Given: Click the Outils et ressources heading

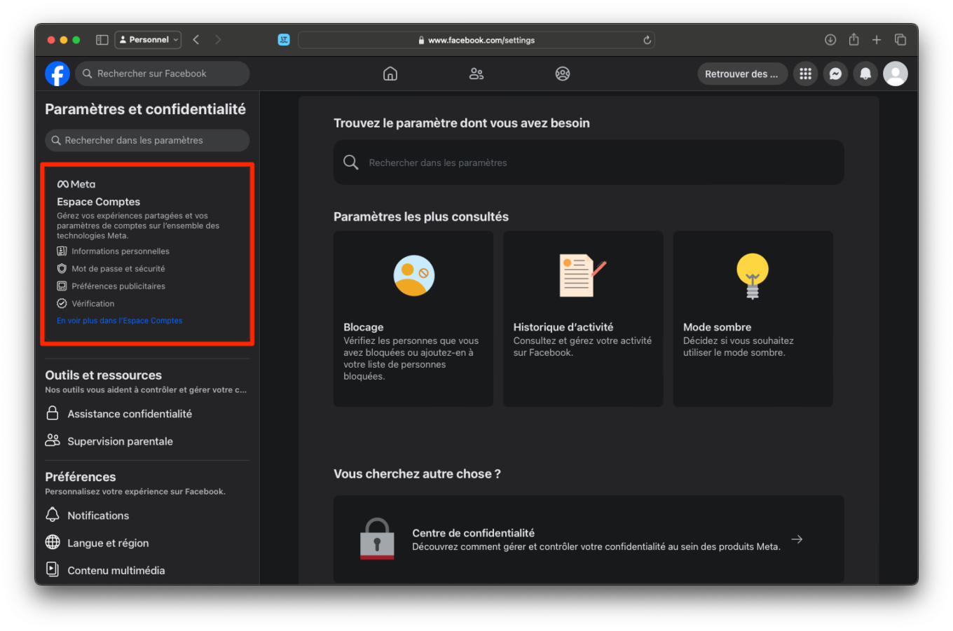Looking at the screenshot, I should click(104, 375).
